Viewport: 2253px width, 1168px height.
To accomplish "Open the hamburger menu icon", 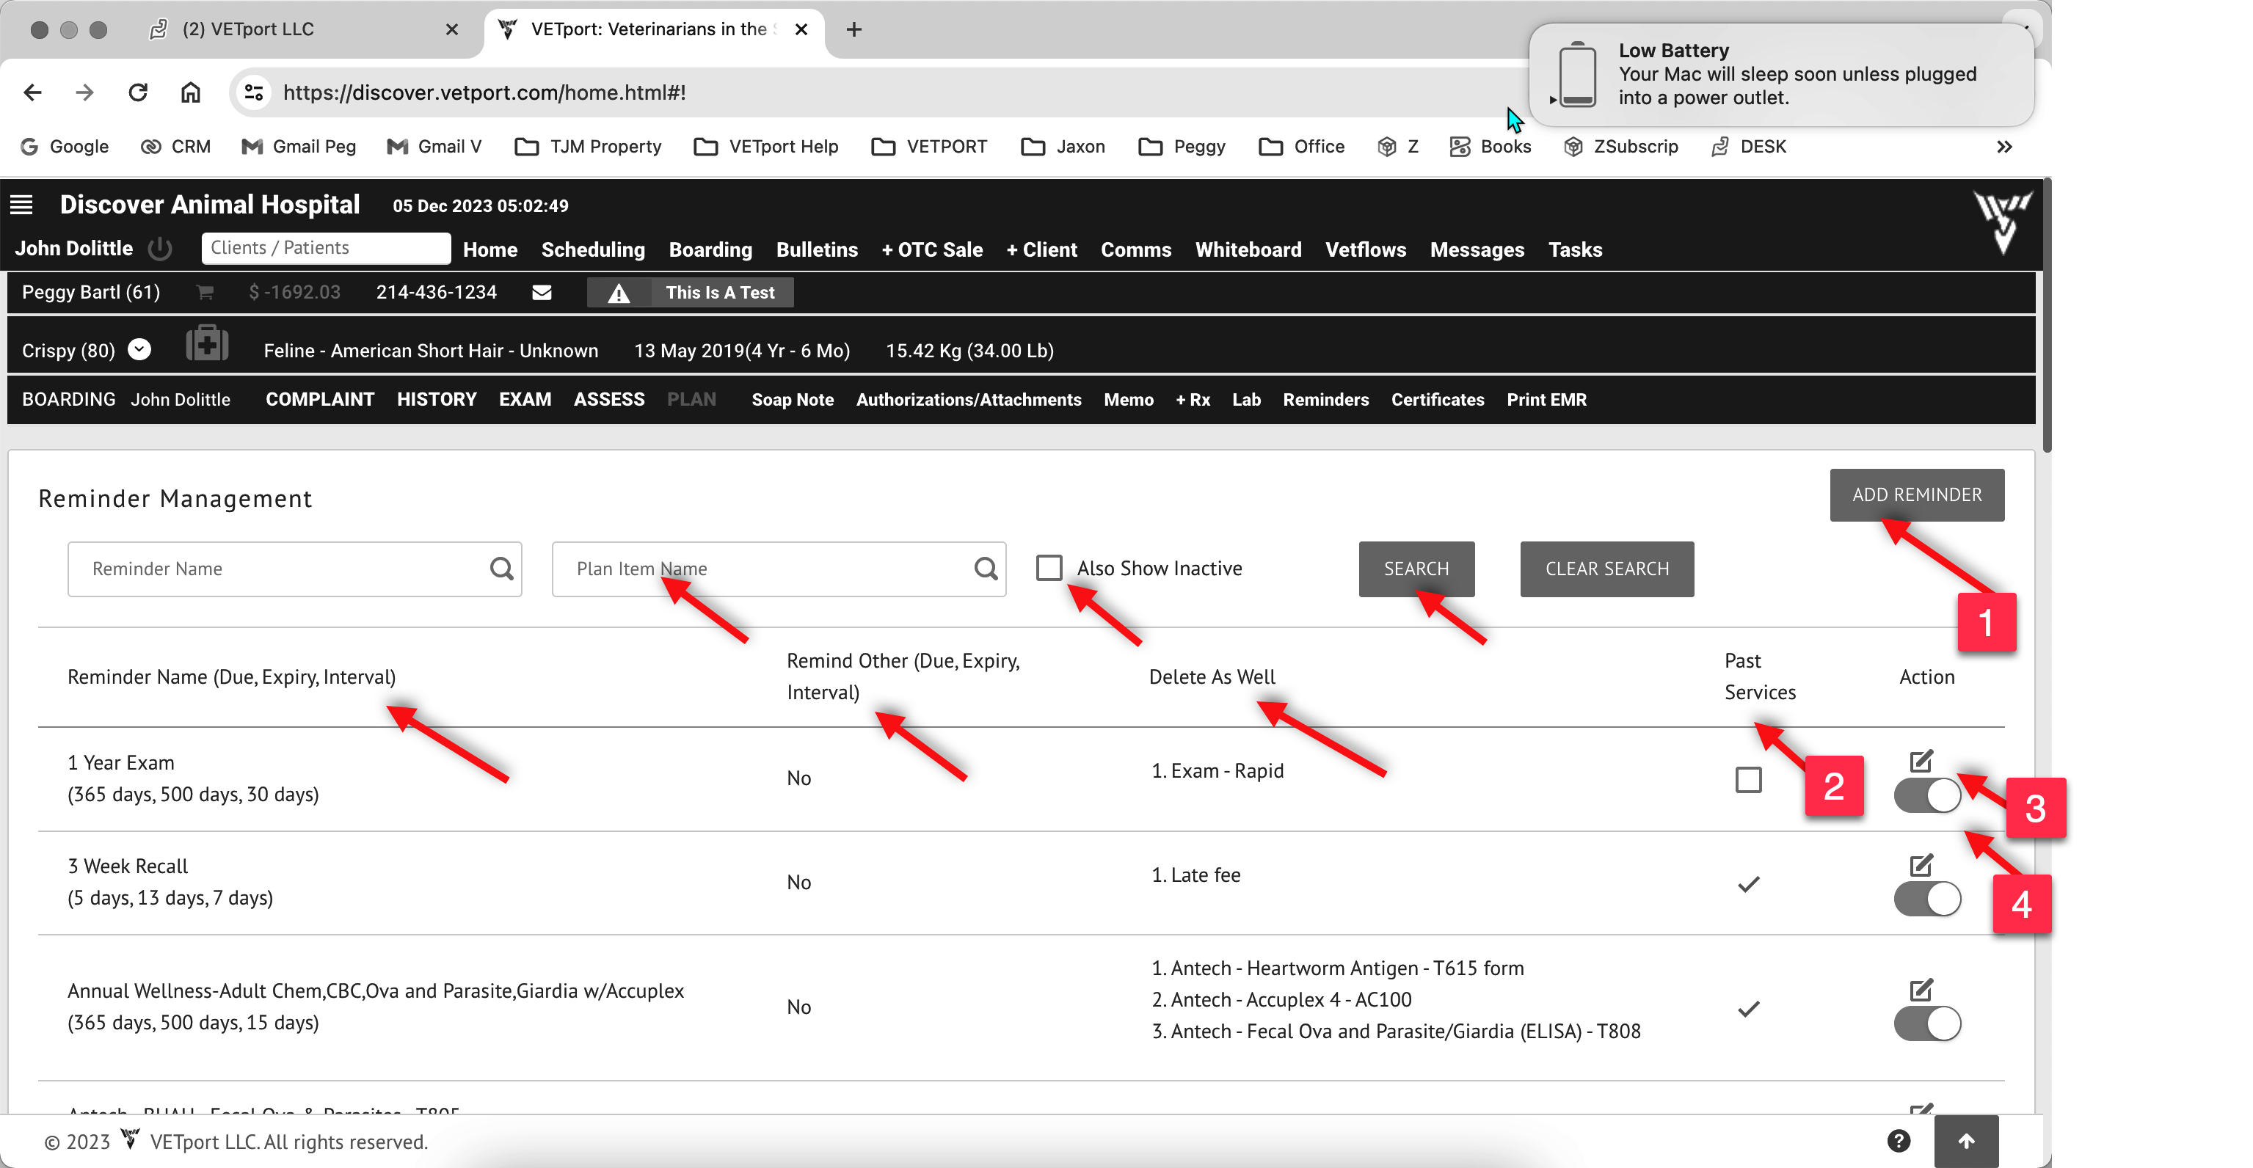I will pyautogui.click(x=21, y=205).
